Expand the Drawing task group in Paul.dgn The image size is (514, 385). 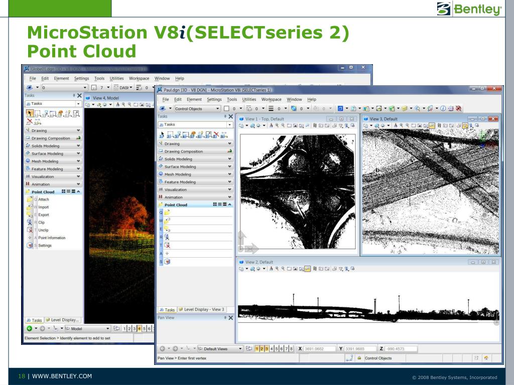point(195,144)
